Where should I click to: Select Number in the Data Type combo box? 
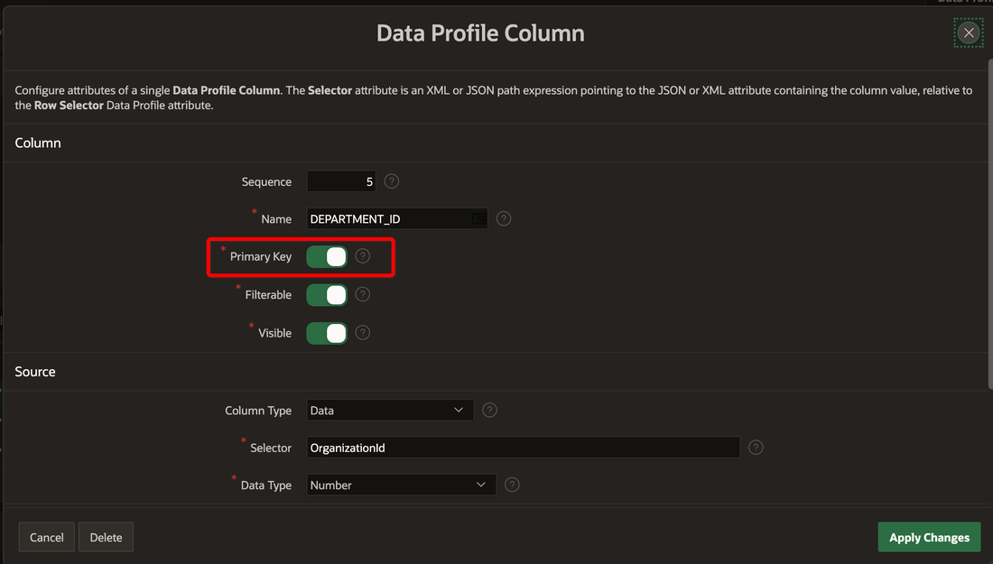click(x=401, y=485)
